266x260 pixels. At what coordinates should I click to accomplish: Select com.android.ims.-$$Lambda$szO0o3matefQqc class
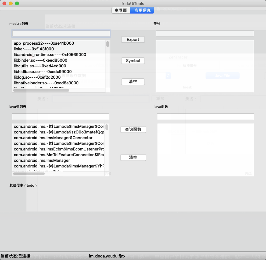tap(59, 132)
